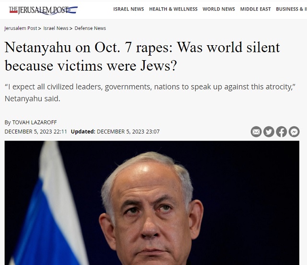The image size is (307, 265).
Task: Go to World News section
Action: click(x=219, y=9)
